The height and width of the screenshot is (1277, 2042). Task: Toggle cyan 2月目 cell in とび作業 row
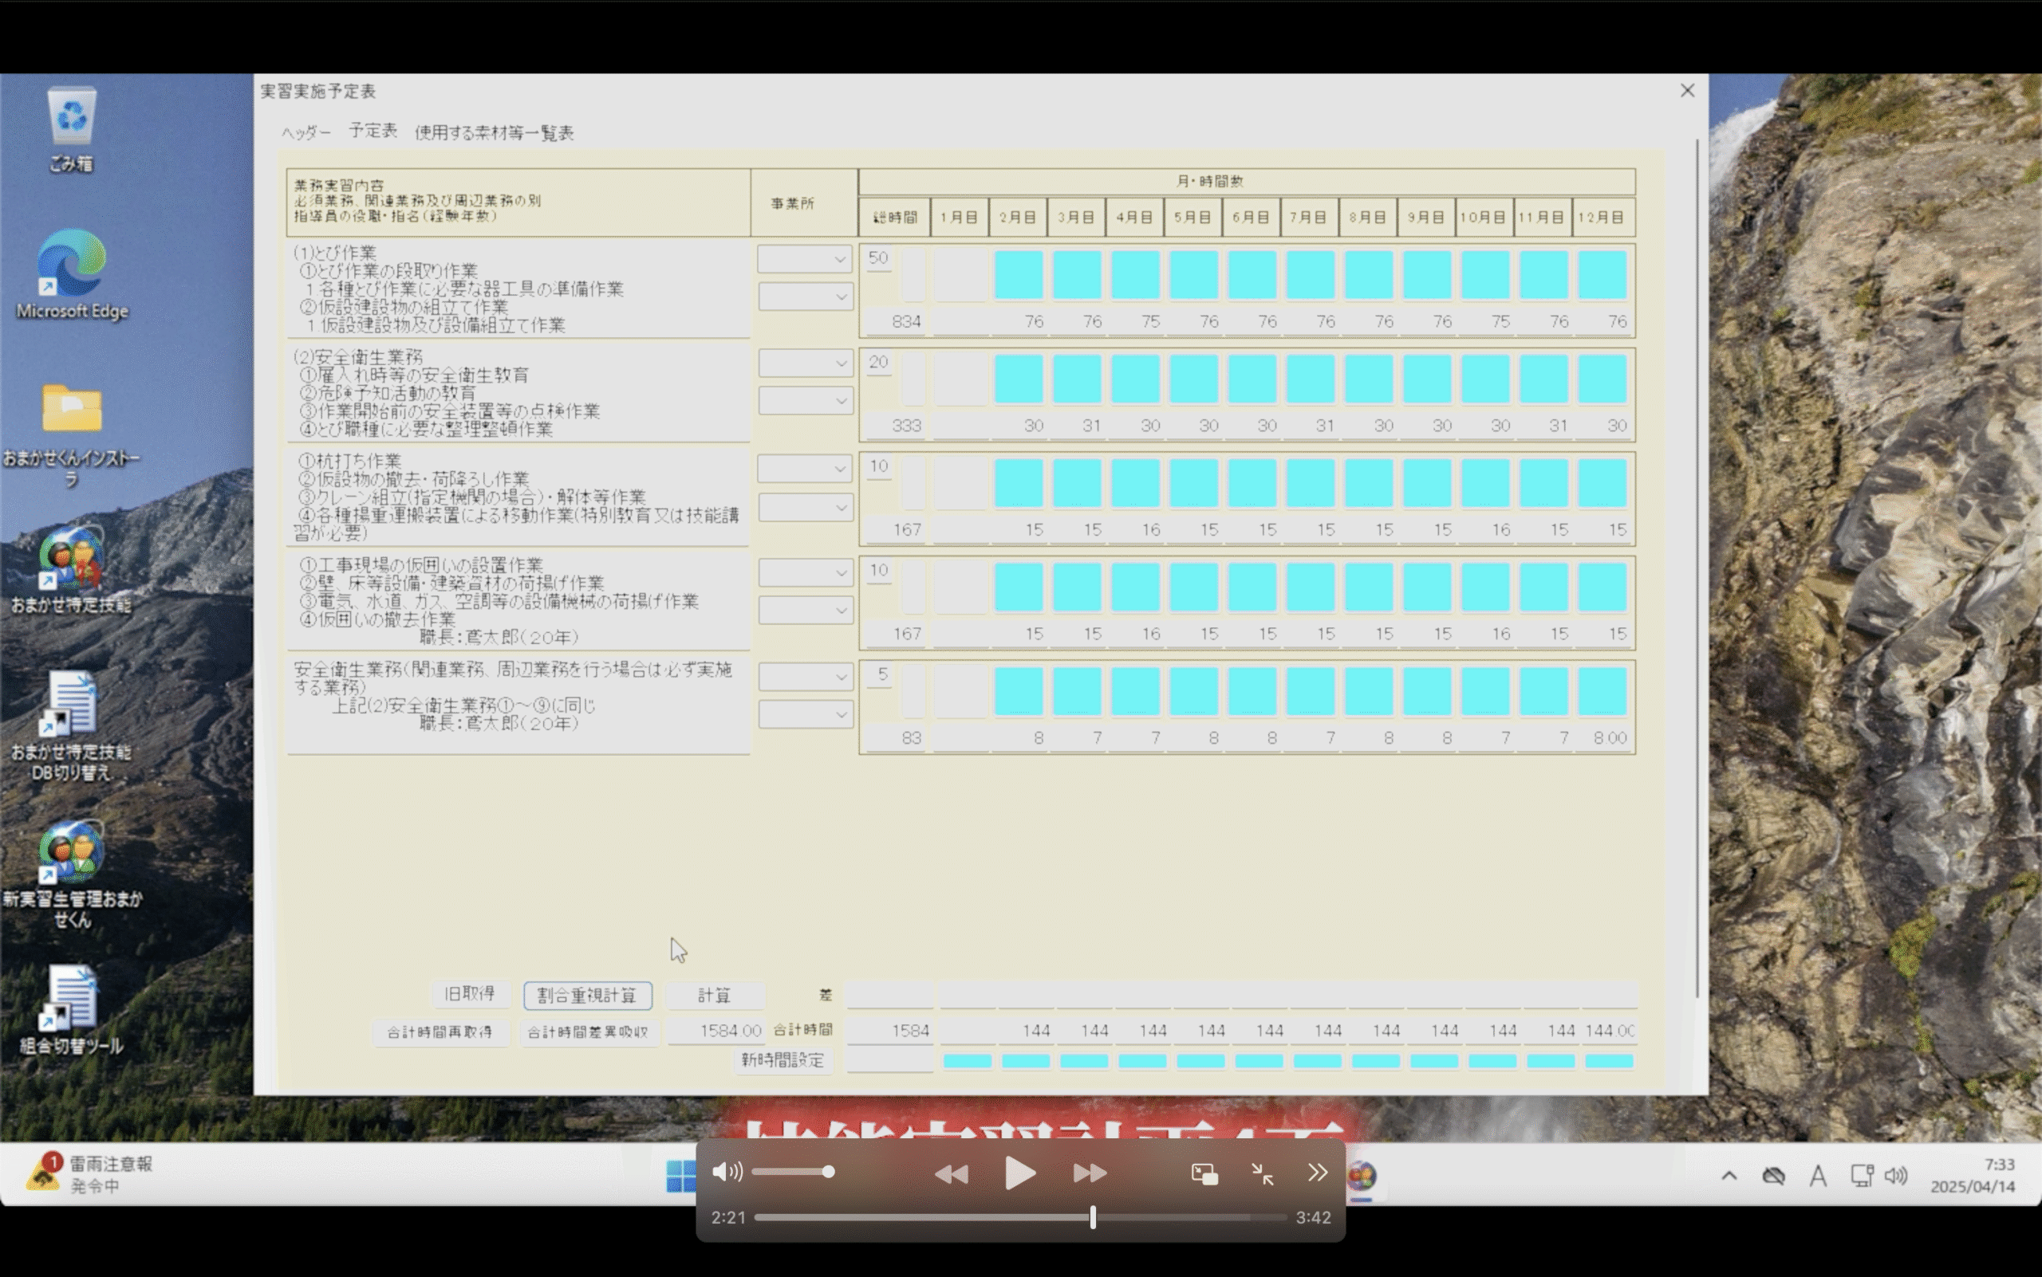coord(1018,274)
